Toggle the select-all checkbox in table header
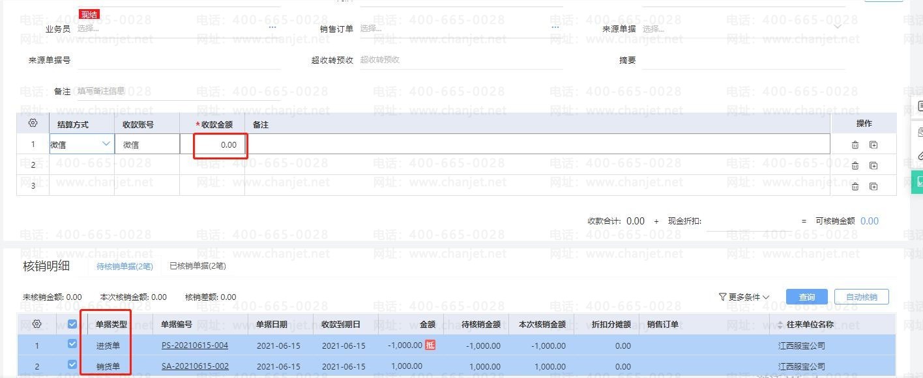Viewport: 923px width, 378px height. click(72, 324)
